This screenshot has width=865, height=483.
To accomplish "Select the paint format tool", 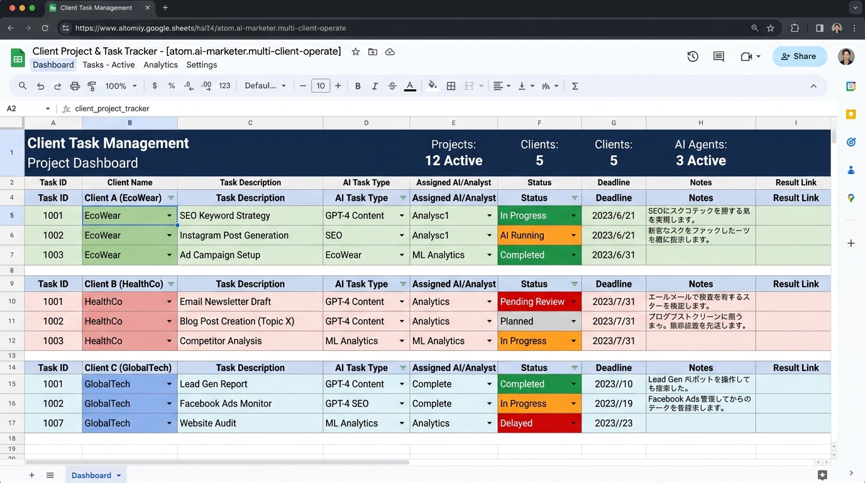I will (92, 86).
